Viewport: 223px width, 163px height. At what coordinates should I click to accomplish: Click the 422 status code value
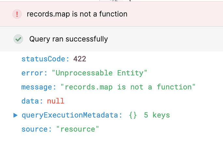[x=80, y=59]
